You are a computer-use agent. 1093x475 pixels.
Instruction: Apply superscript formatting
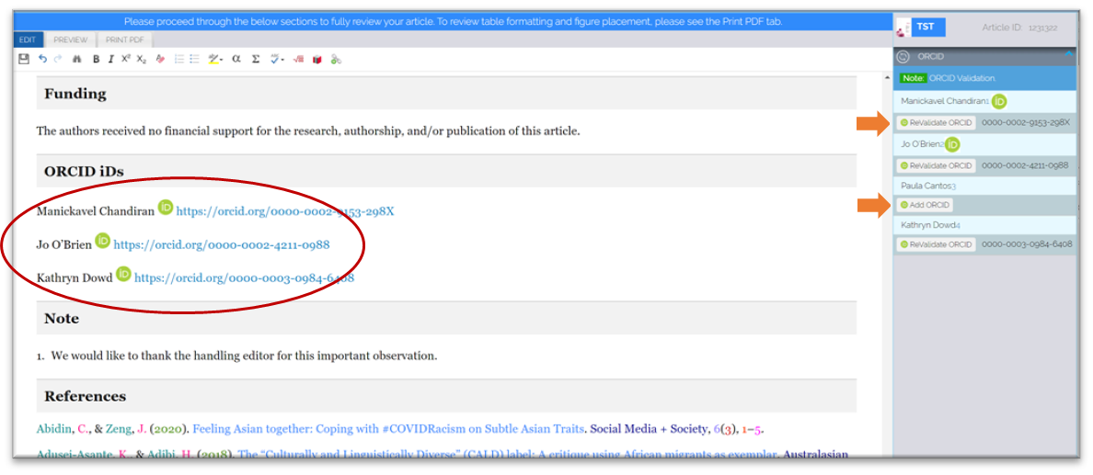tap(126, 59)
